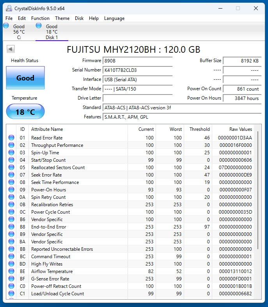Viewport: 268px width, 307px height.
Task: Click the Standard field ATA8-ACS
Action: coord(182,107)
